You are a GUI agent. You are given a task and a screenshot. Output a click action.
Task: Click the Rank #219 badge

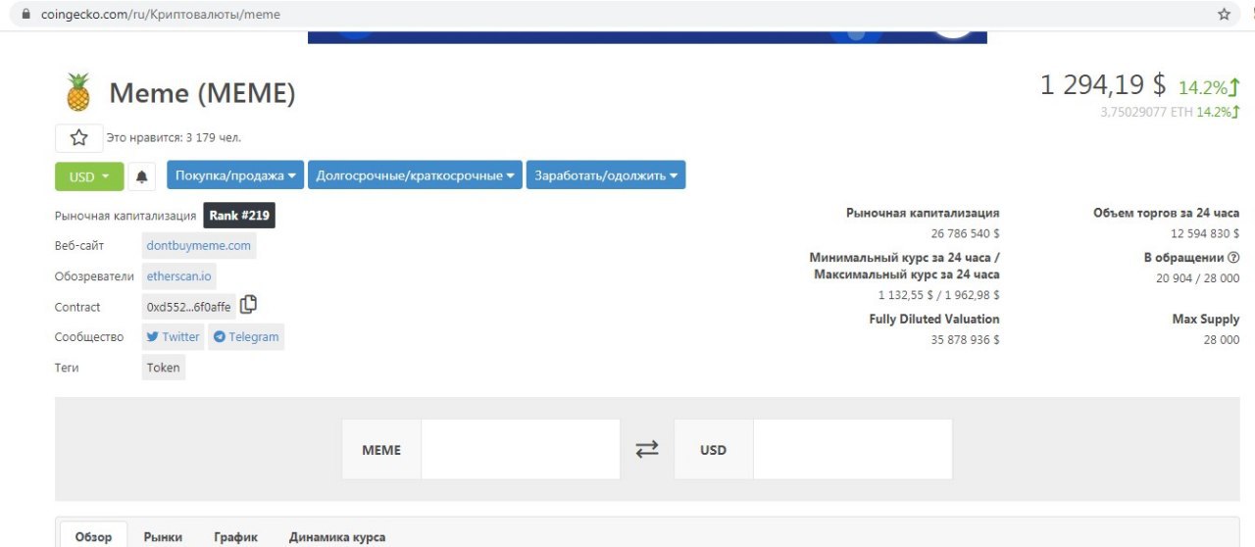[239, 216]
